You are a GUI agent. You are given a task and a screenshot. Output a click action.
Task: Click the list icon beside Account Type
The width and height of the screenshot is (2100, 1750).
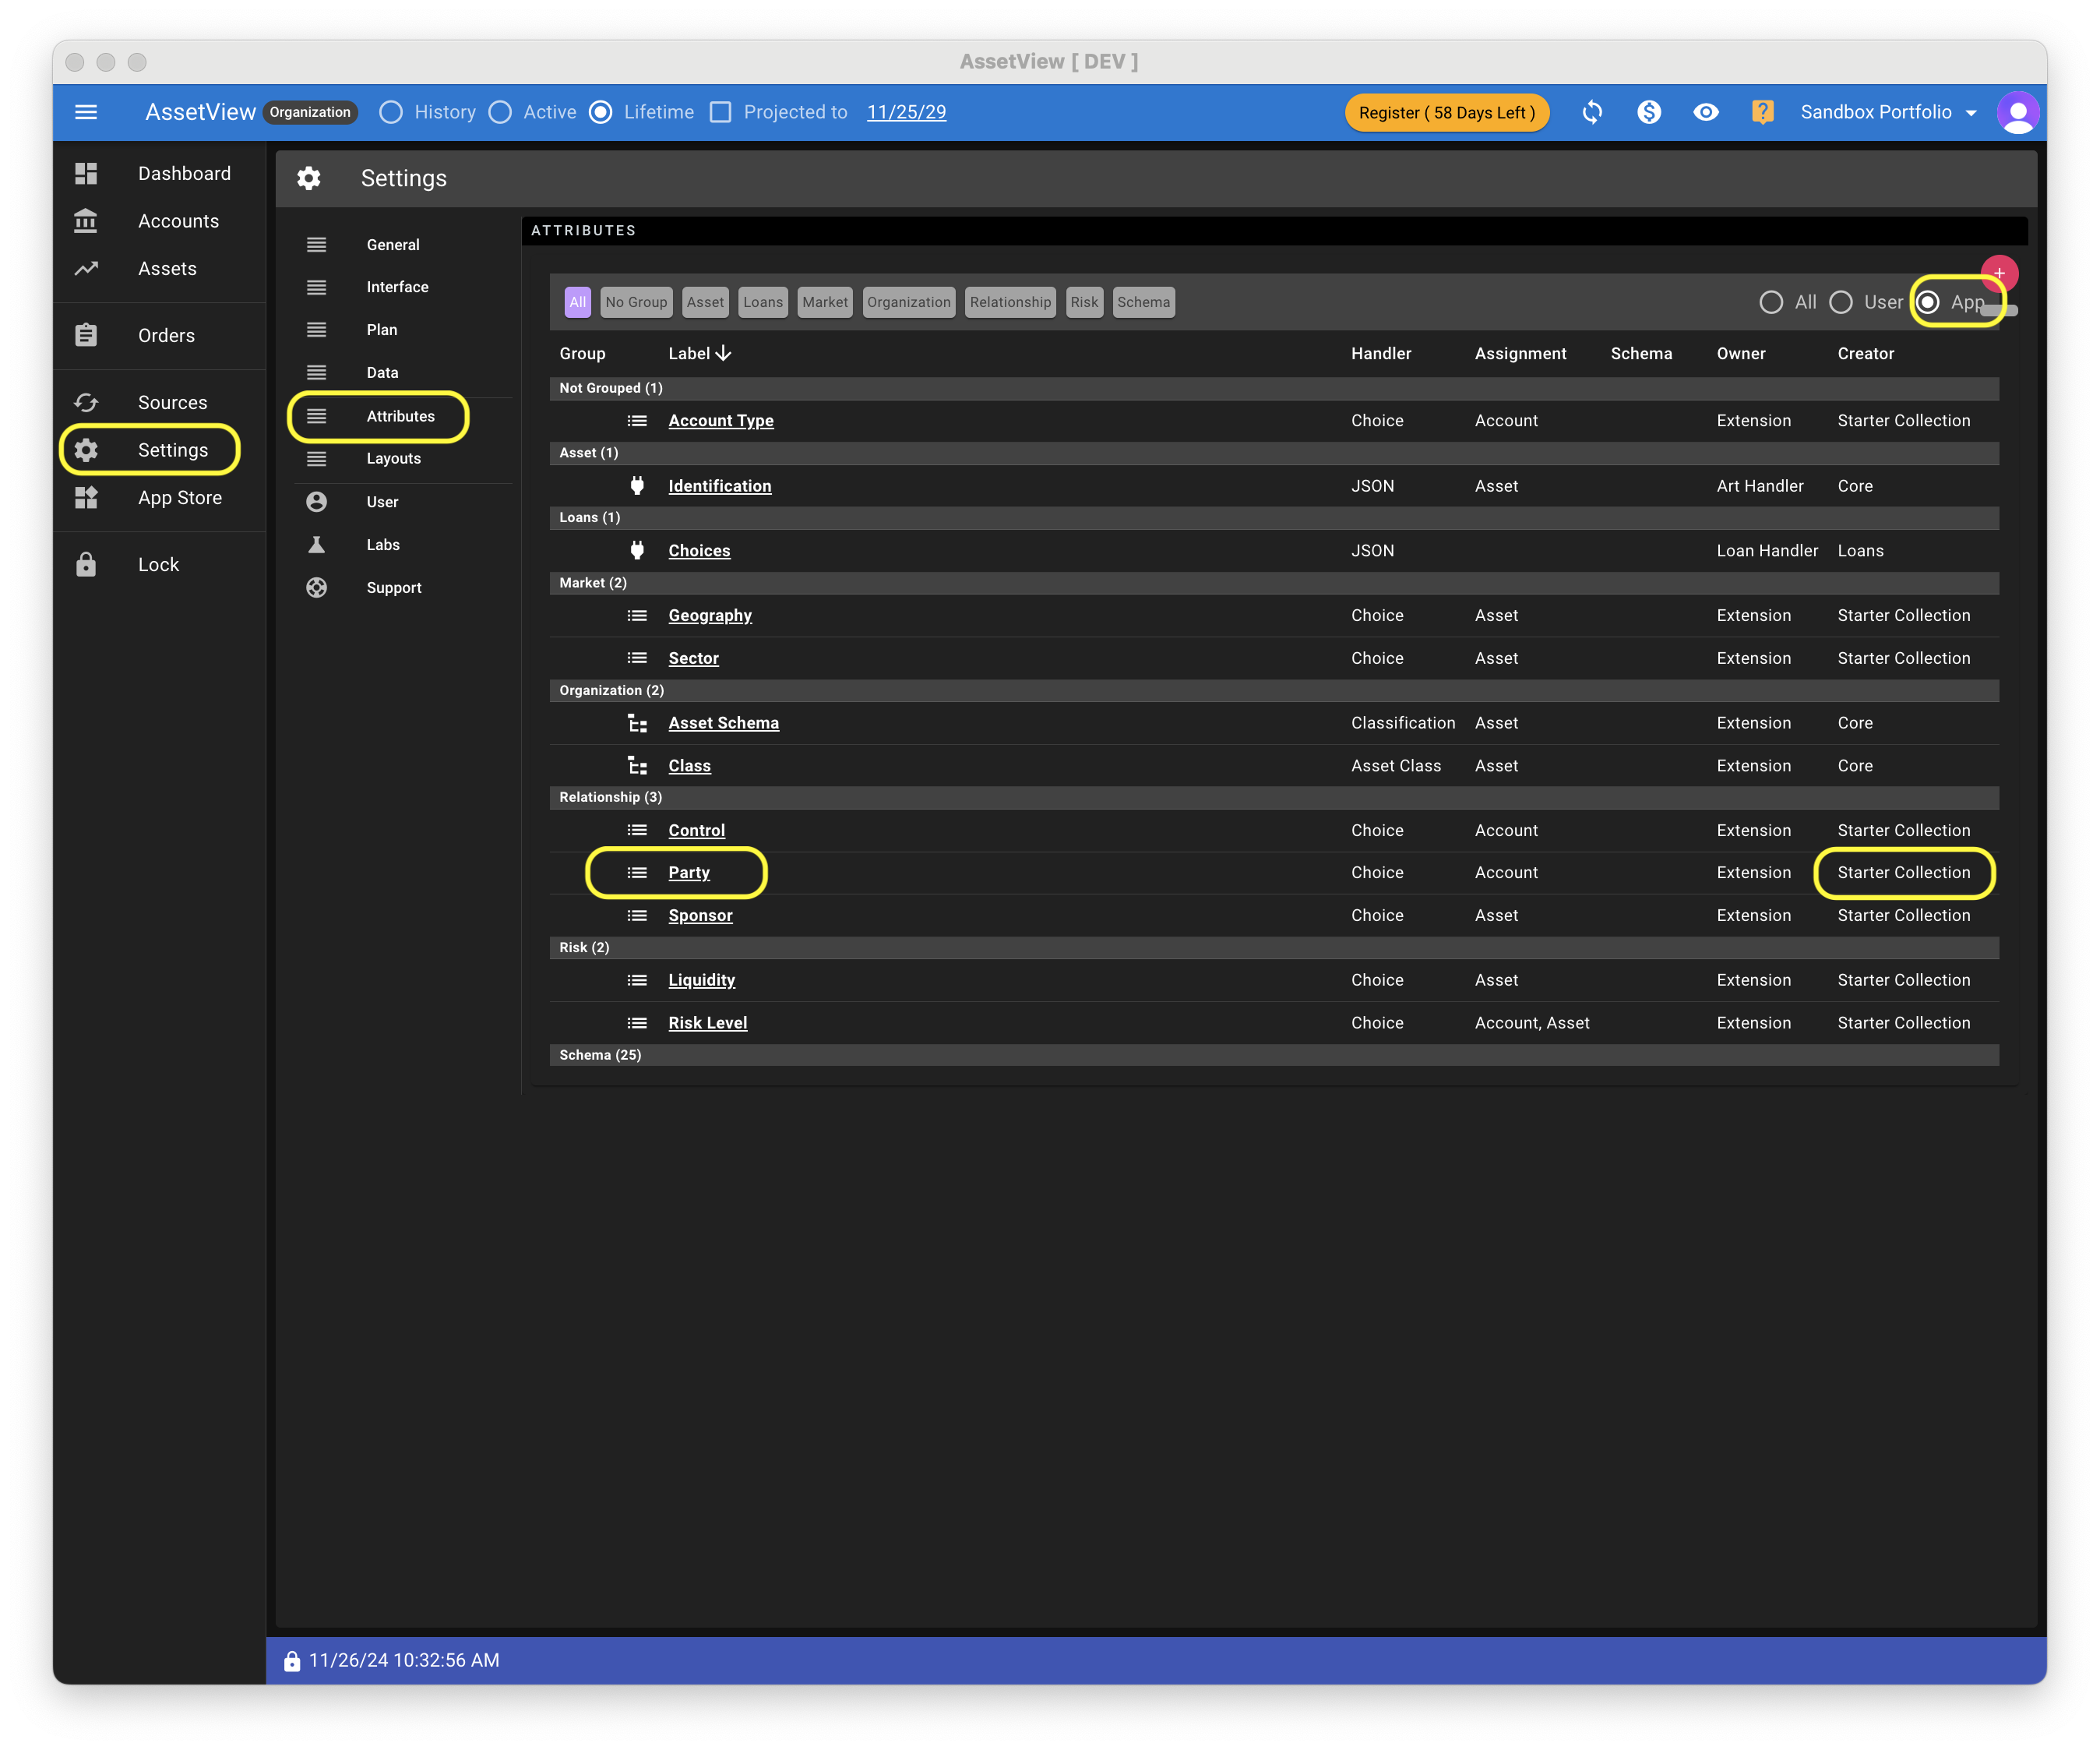(637, 420)
